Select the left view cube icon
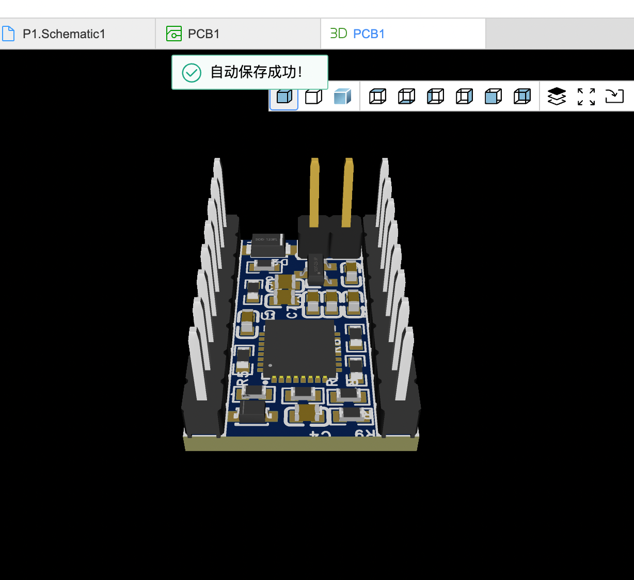The image size is (634, 580). point(435,96)
